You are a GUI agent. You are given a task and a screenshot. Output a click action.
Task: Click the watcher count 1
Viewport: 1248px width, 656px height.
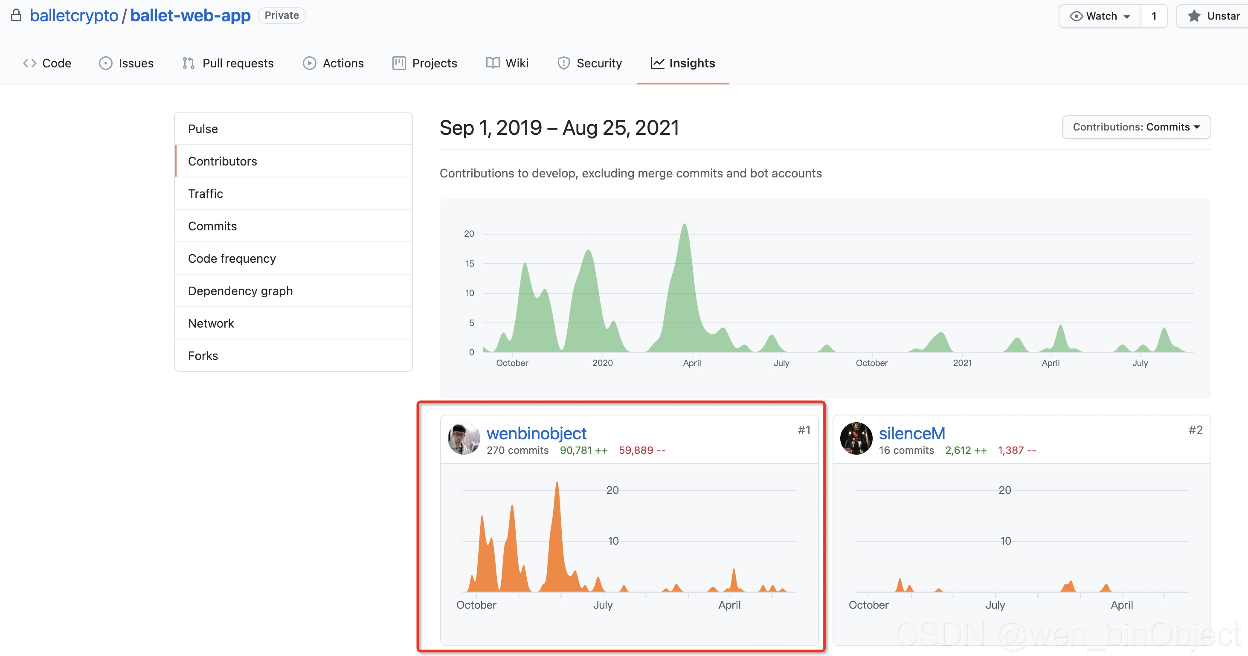click(x=1154, y=16)
